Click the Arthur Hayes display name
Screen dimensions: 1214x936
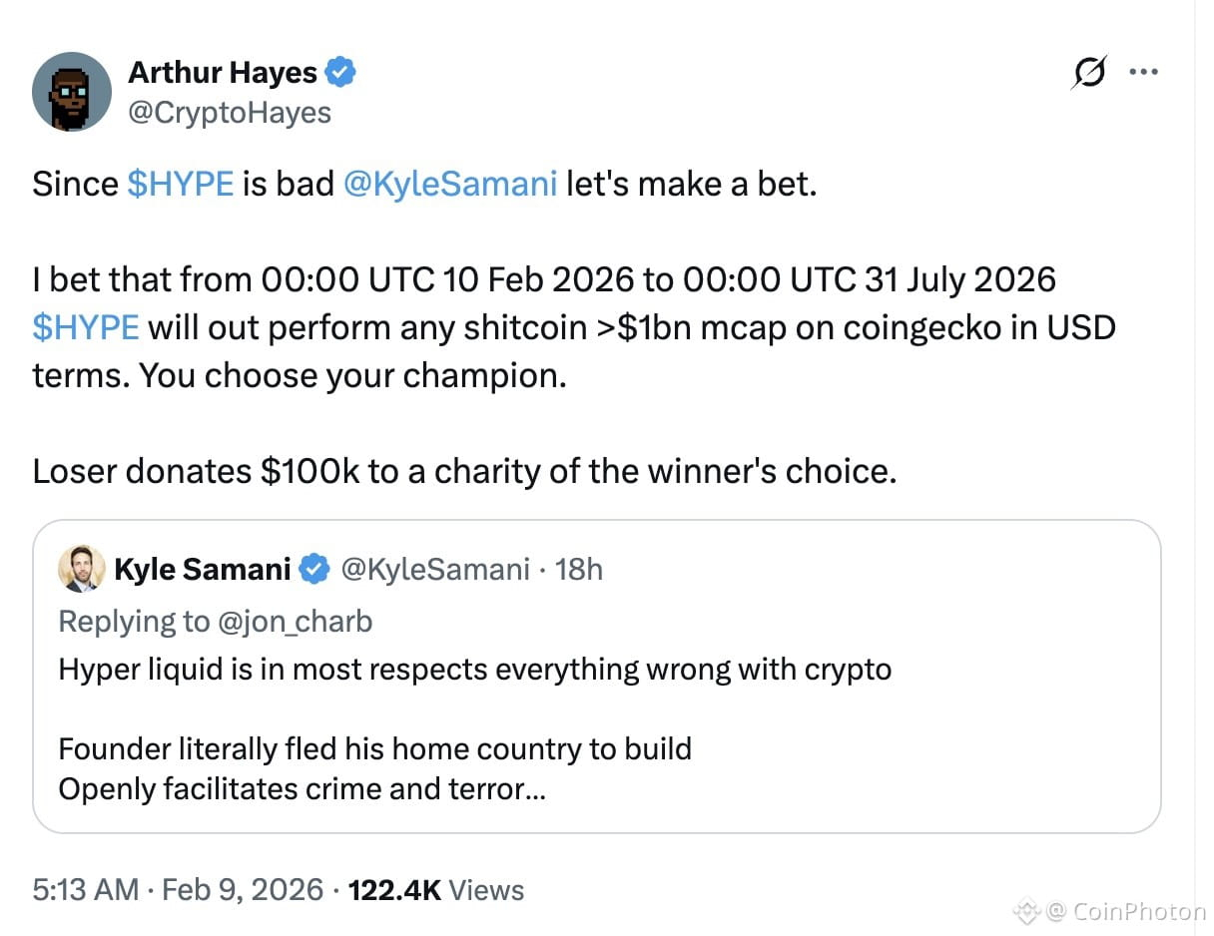tap(222, 72)
